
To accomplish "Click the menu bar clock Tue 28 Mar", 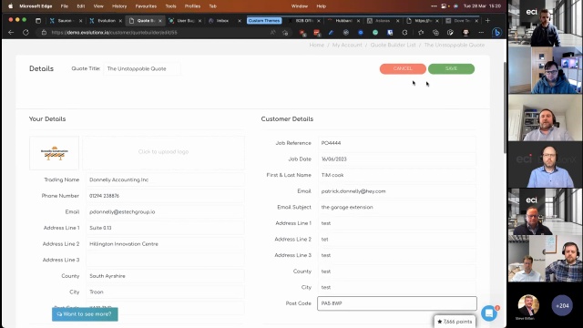I will 482,6.
